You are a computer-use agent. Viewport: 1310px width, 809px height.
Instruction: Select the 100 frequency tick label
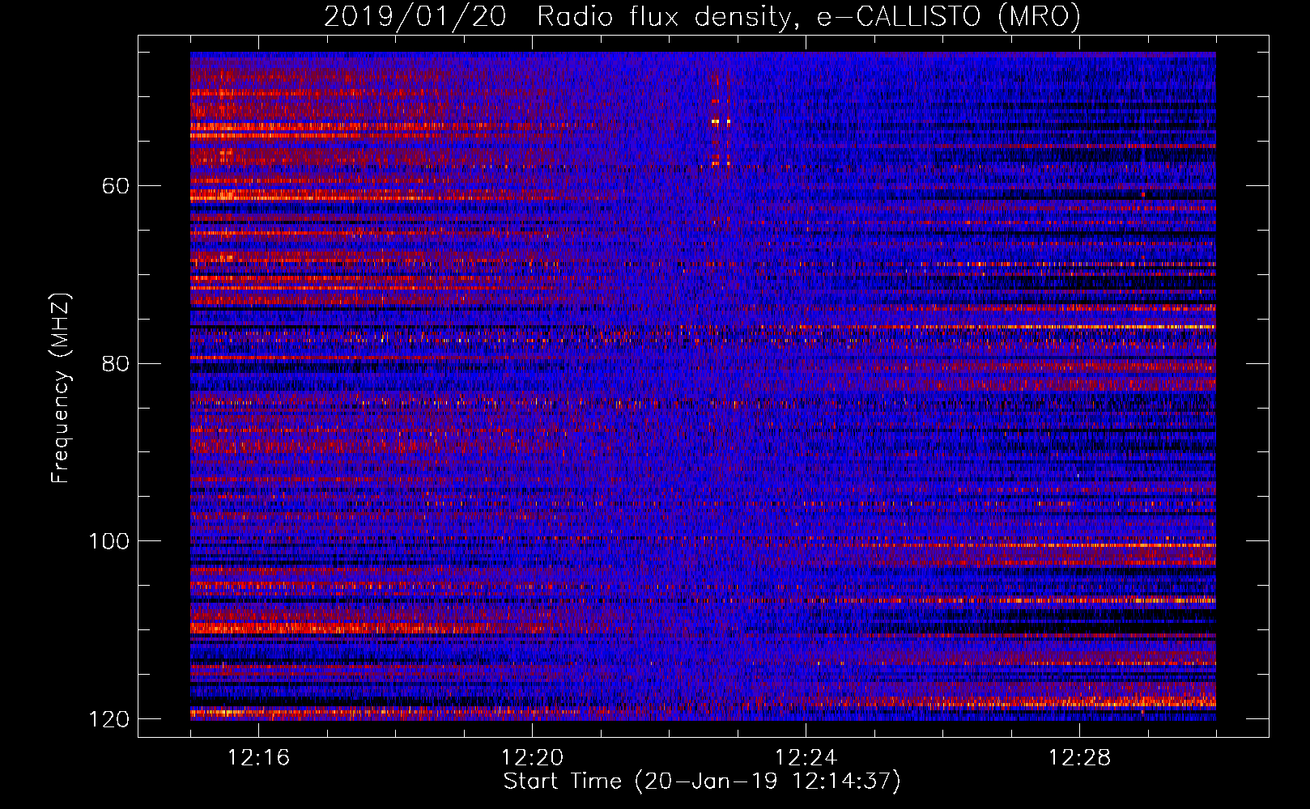(x=109, y=541)
